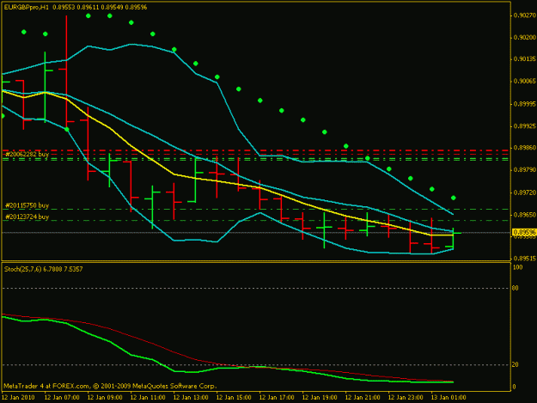Click the 12 Jan 13:00 time label
This screenshot has width=537, height=403.
[191, 398]
